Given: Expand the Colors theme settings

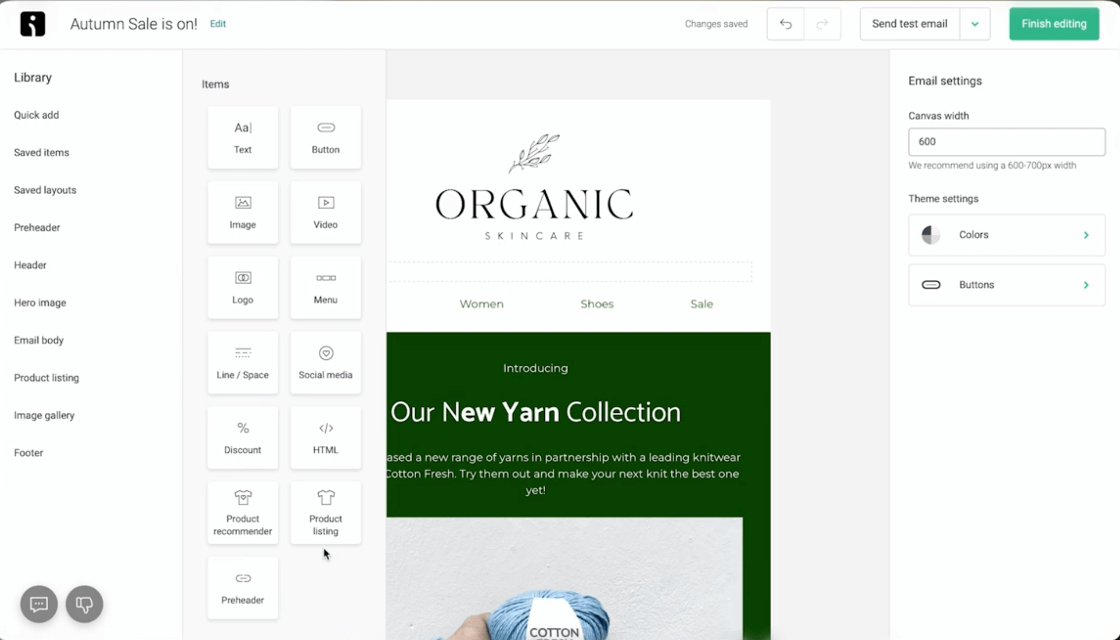Looking at the screenshot, I should pyautogui.click(x=1007, y=235).
